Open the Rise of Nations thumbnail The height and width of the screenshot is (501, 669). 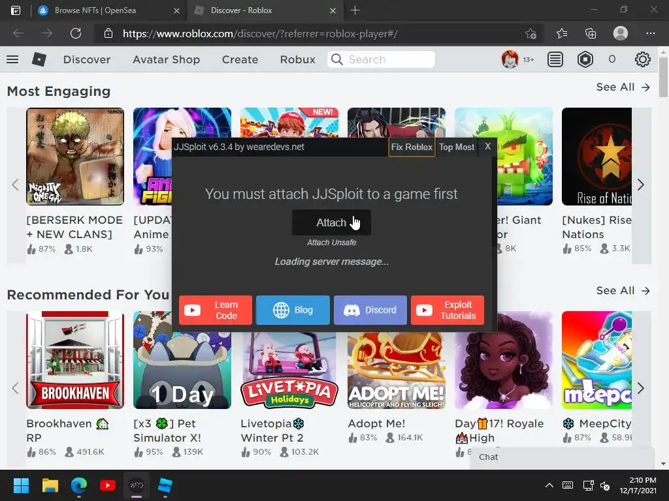click(x=596, y=157)
